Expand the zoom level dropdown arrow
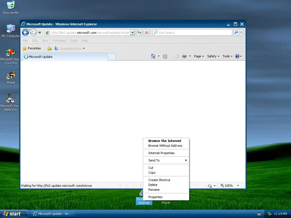 [238, 186]
